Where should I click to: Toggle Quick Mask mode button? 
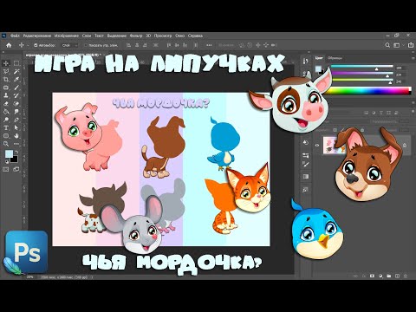click(6, 170)
